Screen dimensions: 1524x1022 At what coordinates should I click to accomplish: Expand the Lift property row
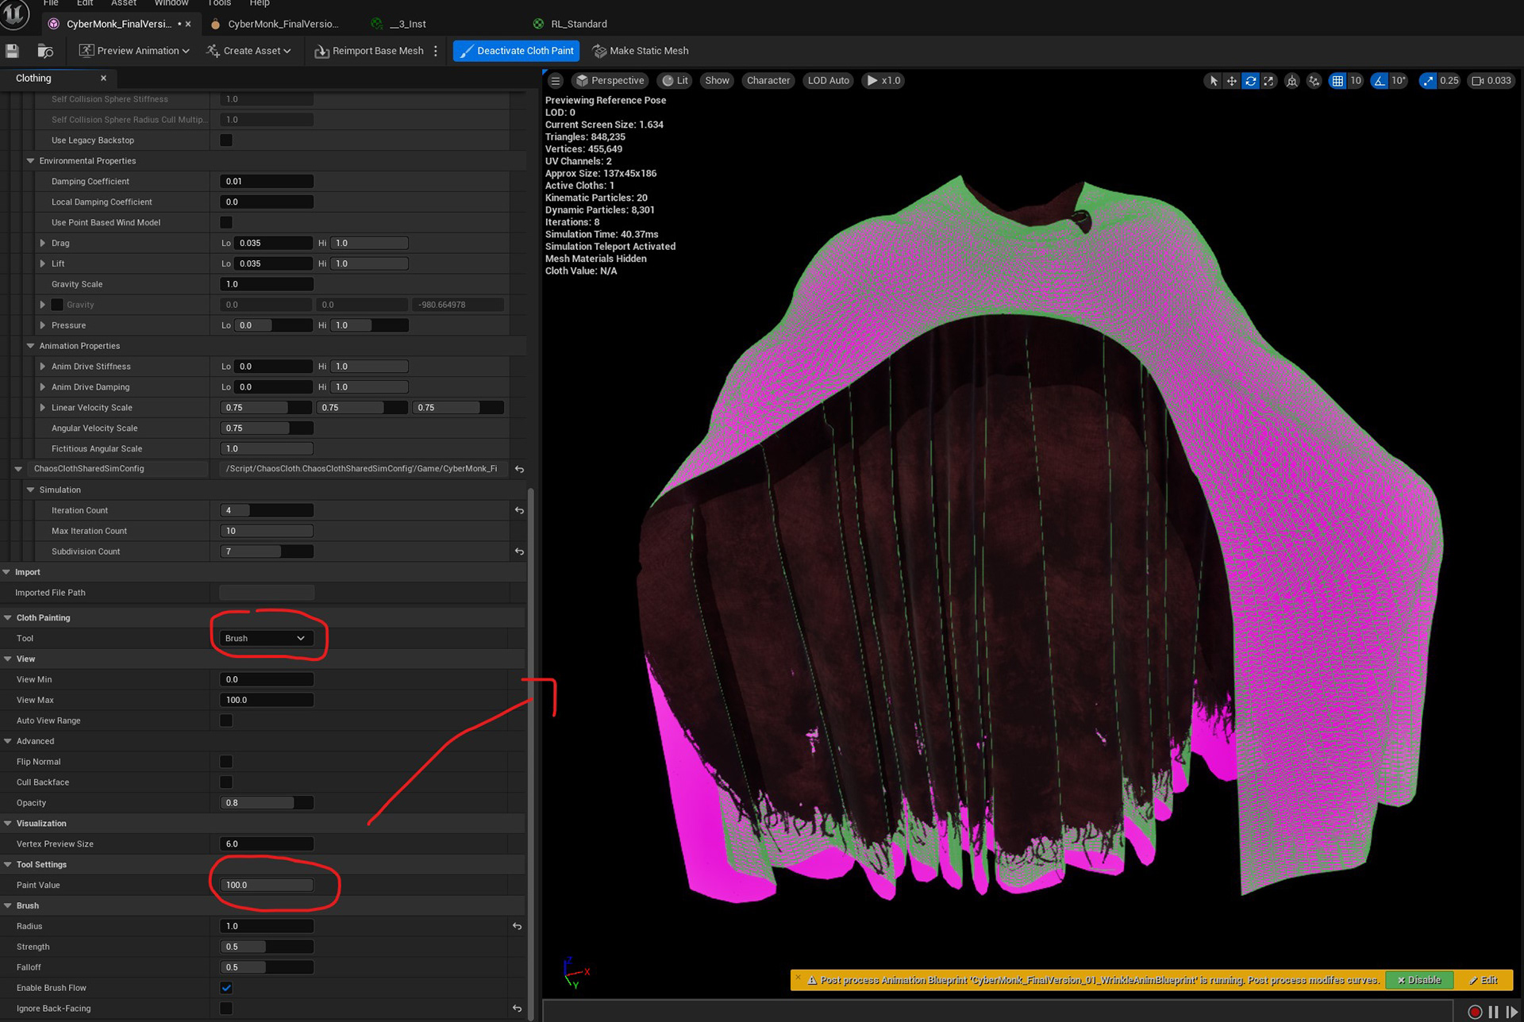point(43,264)
